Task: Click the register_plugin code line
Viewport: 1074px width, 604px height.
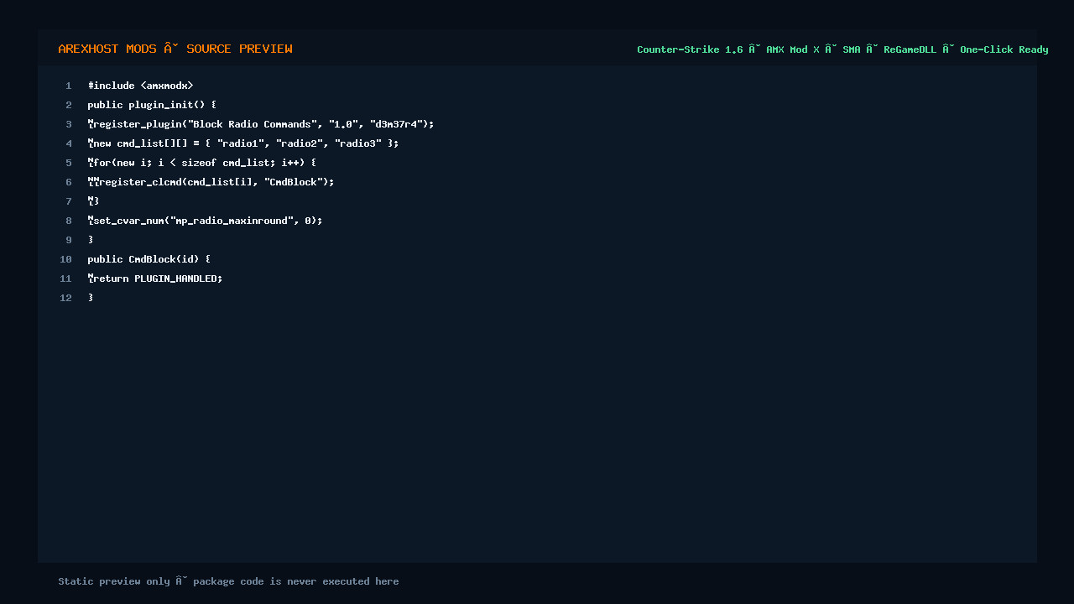Action: (261, 124)
